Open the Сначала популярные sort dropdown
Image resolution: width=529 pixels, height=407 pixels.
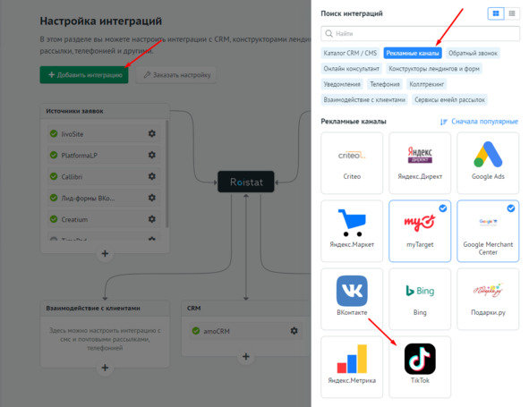(479, 122)
